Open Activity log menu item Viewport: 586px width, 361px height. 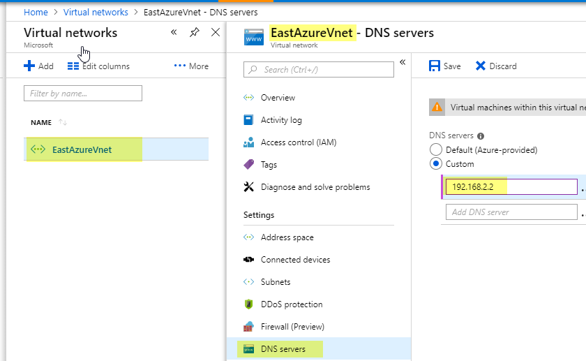pos(281,120)
